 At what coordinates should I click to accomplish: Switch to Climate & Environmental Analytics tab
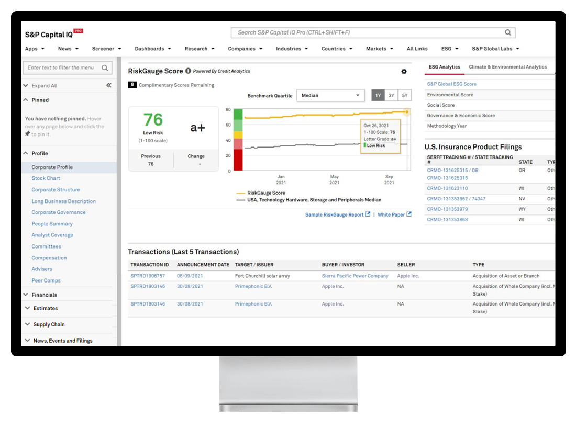click(508, 67)
